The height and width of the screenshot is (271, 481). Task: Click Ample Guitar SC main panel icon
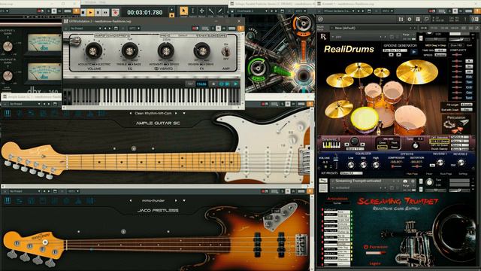[x=8, y=113]
